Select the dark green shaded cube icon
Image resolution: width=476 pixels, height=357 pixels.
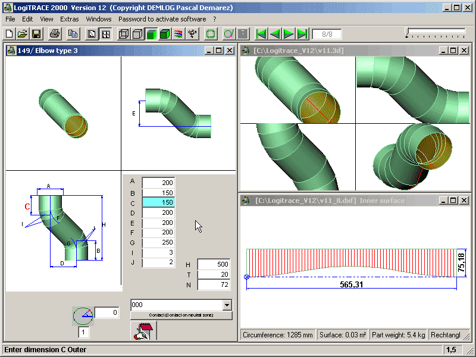coord(165,34)
